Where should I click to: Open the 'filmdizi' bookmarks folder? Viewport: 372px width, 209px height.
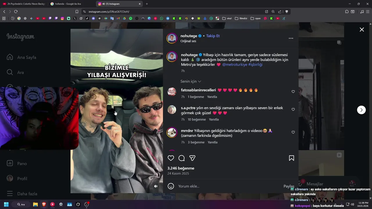coord(241,18)
